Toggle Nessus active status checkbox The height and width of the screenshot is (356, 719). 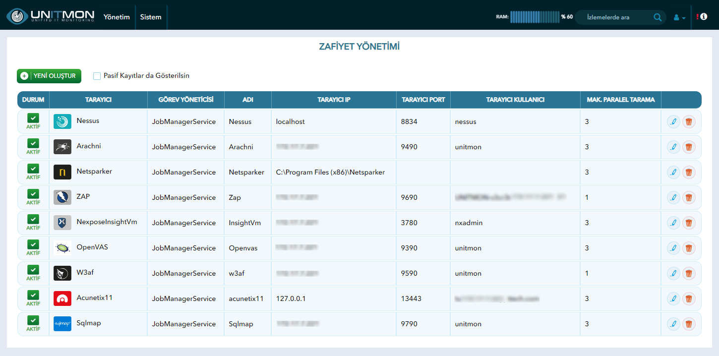click(33, 118)
